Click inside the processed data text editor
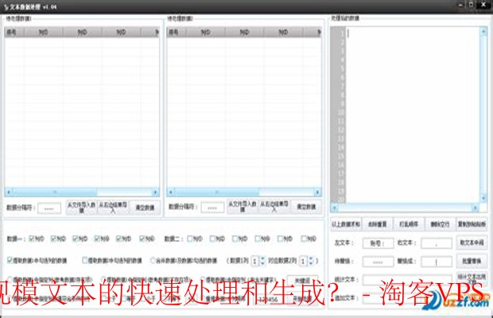The height and width of the screenshot is (318, 493). pos(413,115)
